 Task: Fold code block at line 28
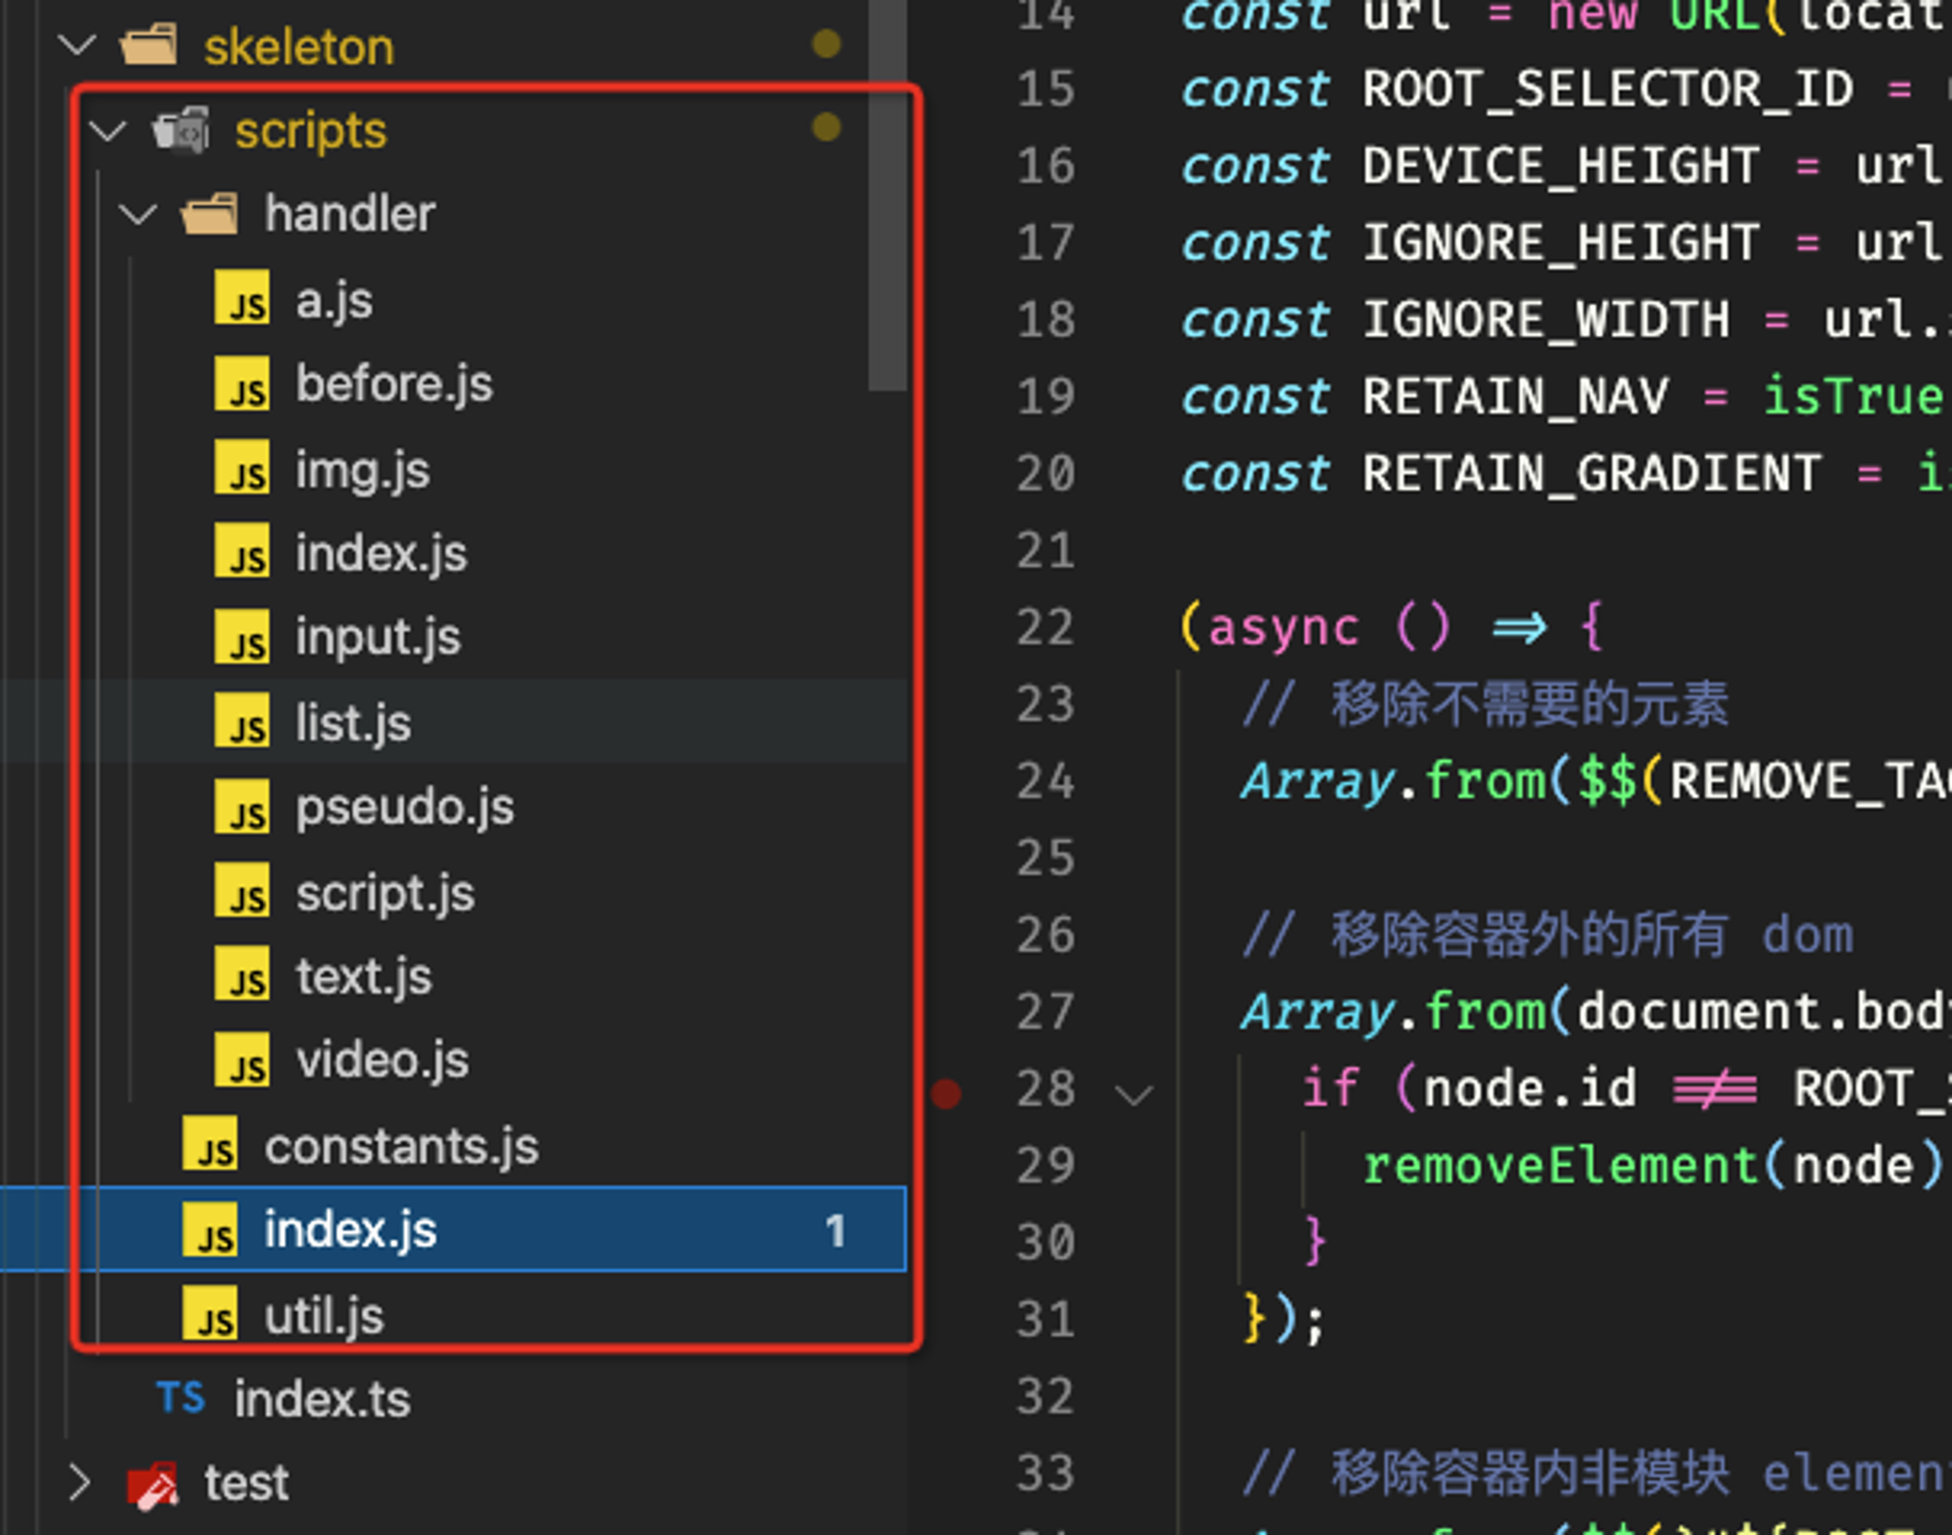1134,1095
